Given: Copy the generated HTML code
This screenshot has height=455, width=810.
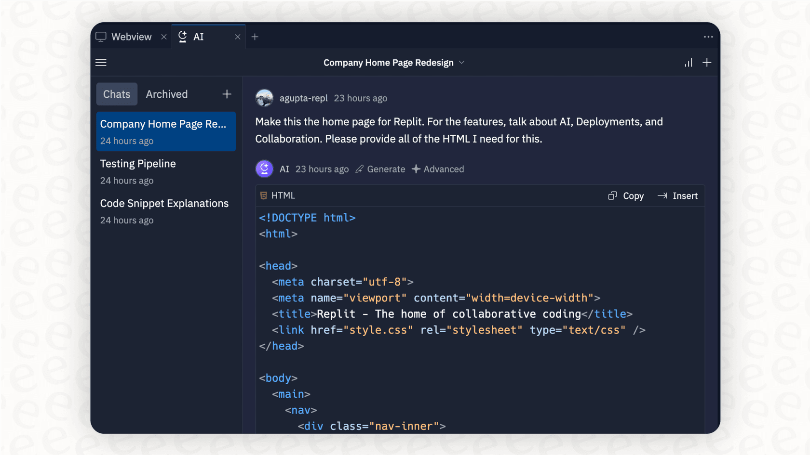Looking at the screenshot, I should [625, 195].
